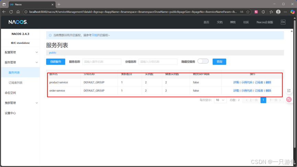Click the NACOS logo
This screenshot has height=167, width=297.
(18, 22)
